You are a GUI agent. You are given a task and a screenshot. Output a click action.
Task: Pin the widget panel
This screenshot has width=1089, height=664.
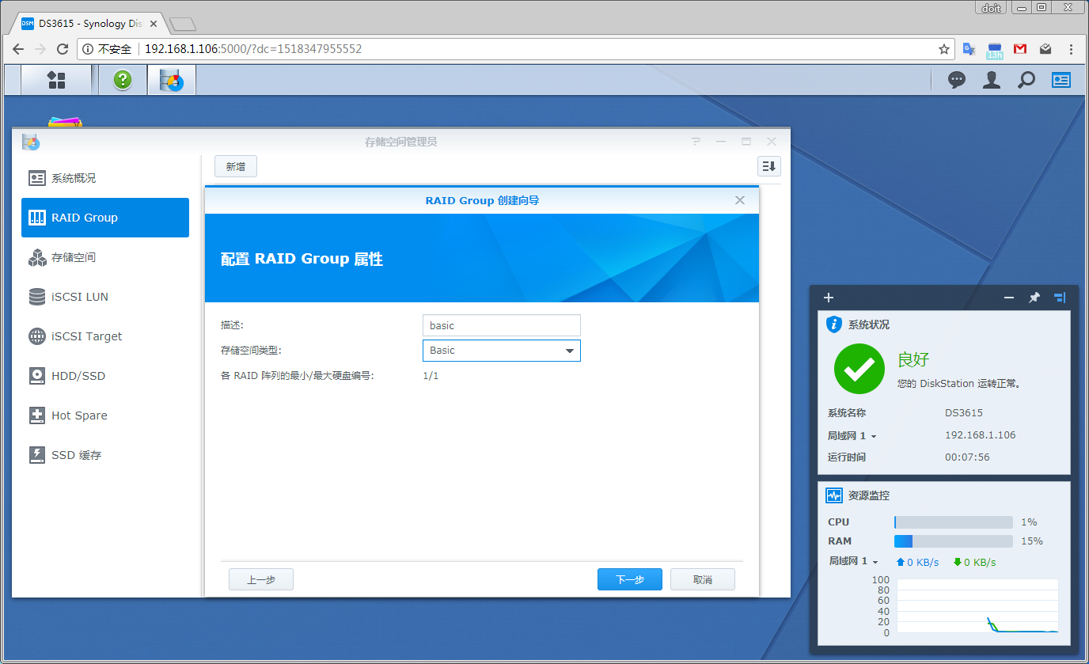pos(1034,298)
